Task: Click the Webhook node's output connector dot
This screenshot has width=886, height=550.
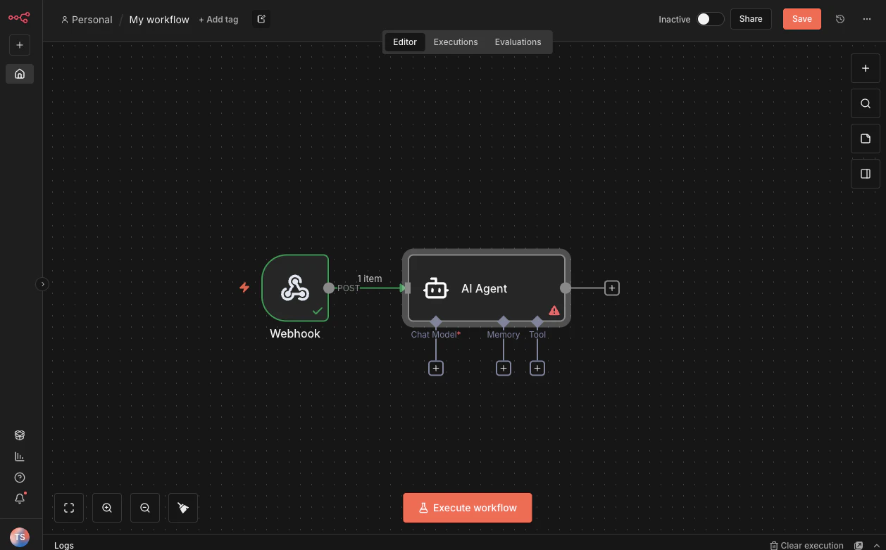Action: (329, 288)
